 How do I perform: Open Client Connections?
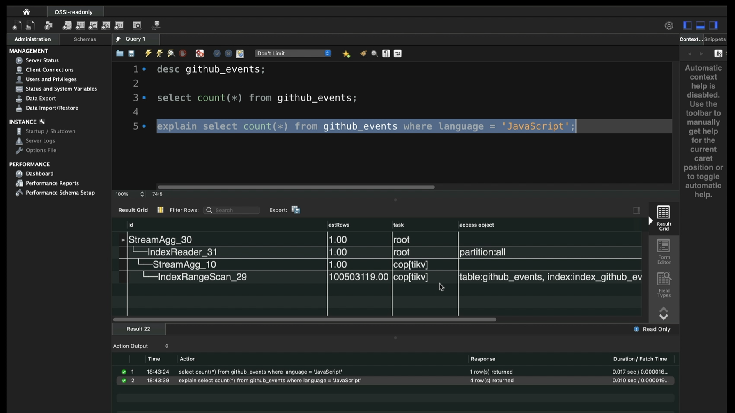coord(50,70)
